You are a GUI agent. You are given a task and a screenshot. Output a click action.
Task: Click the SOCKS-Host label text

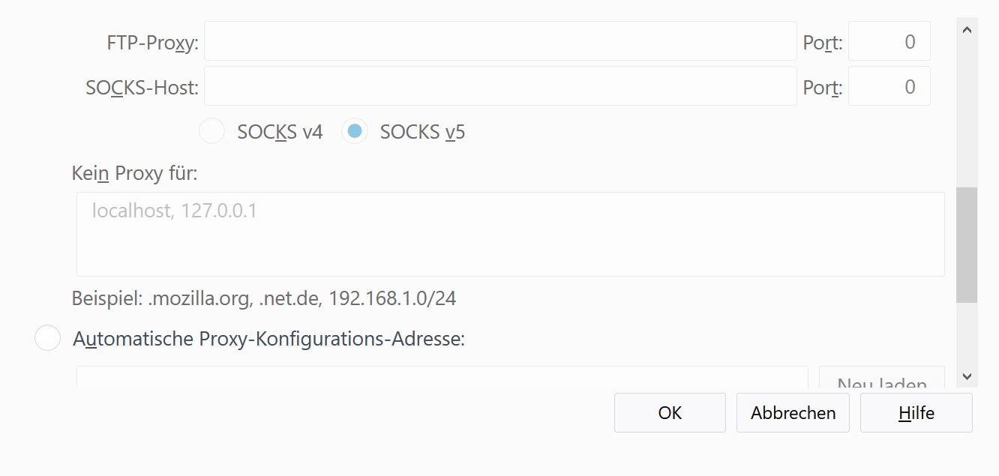(142, 88)
